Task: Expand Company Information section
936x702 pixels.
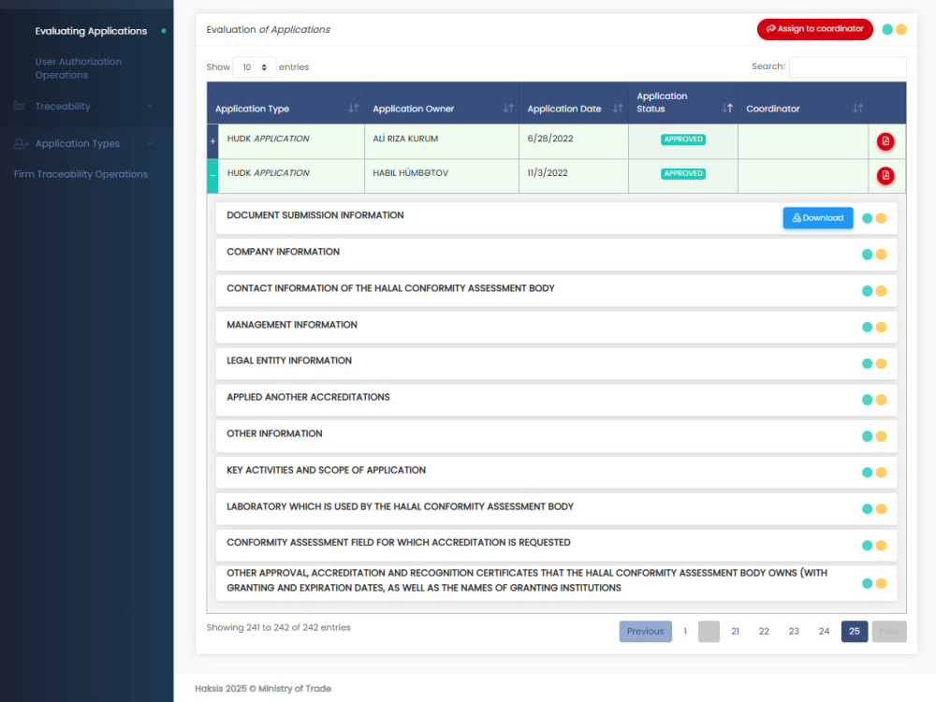Action: pos(556,255)
